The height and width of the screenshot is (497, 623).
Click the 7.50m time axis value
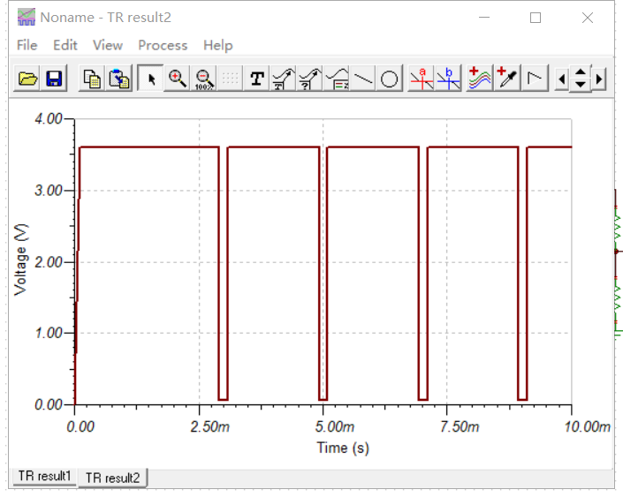[460, 426]
